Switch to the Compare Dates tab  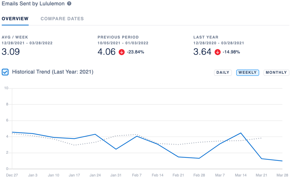62,19
